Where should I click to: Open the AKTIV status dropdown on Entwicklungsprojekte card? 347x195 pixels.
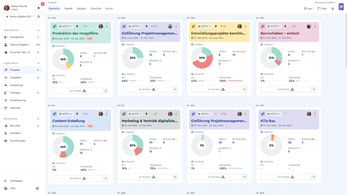coord(204,26)
